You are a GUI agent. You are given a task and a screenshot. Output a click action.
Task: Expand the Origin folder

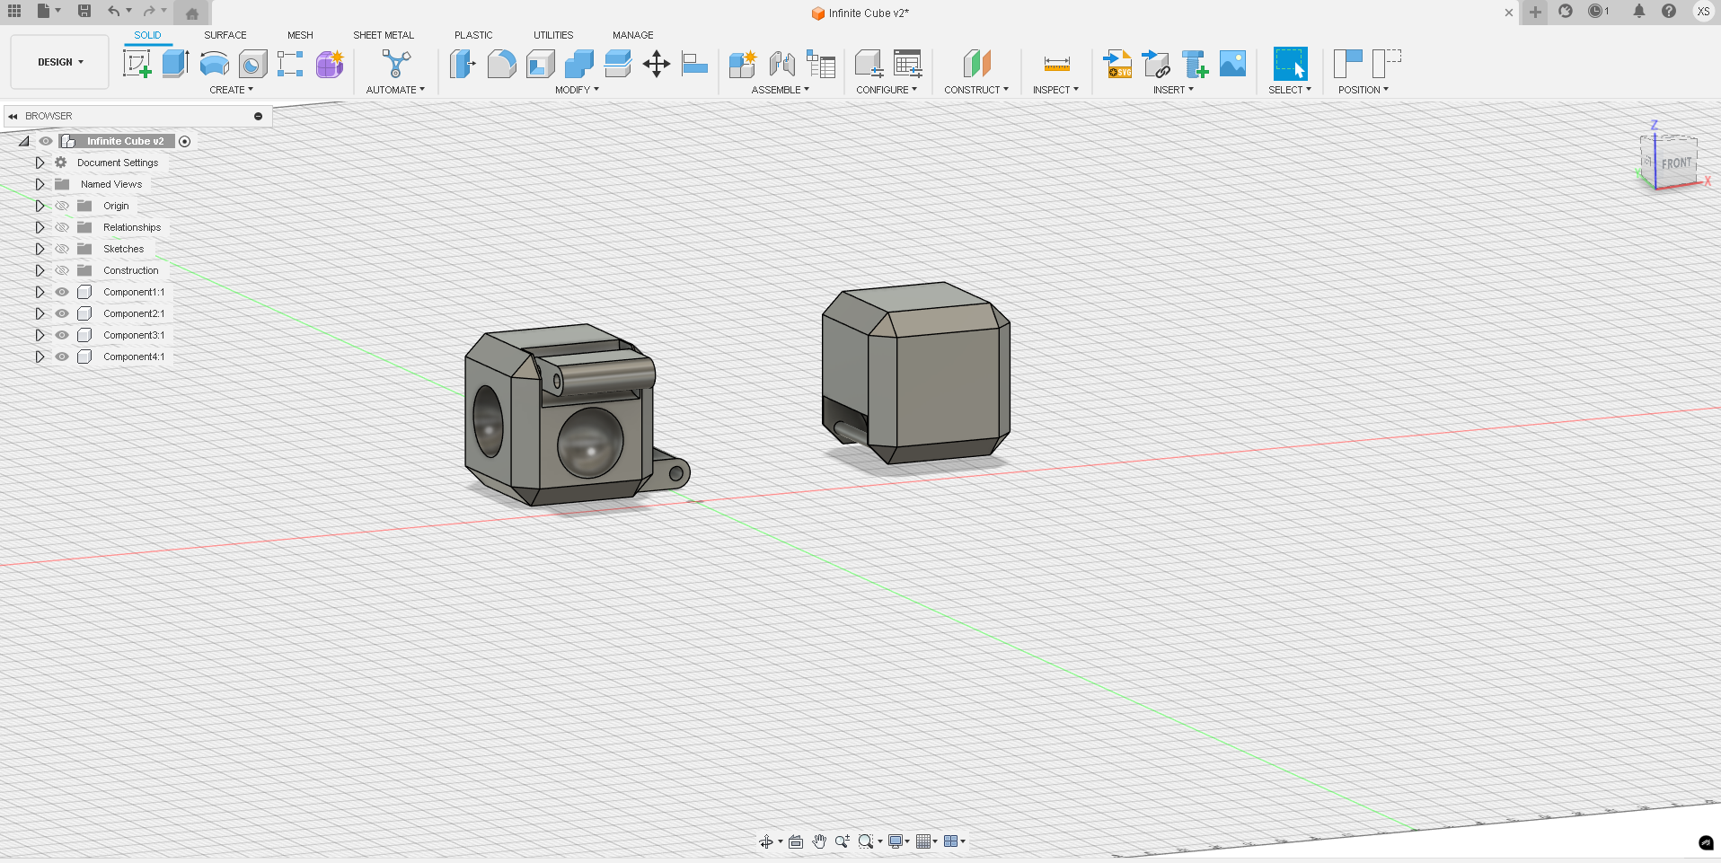coord(40,206)
